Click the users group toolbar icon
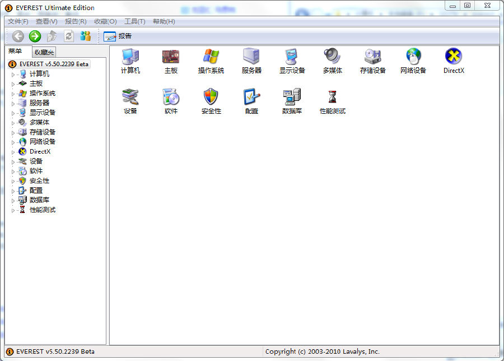Viewport: 504px width, 361px height. coord(85,36)
